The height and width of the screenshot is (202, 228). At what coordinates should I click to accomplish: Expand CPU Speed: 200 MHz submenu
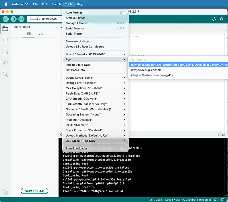click(x=95, y=99)
